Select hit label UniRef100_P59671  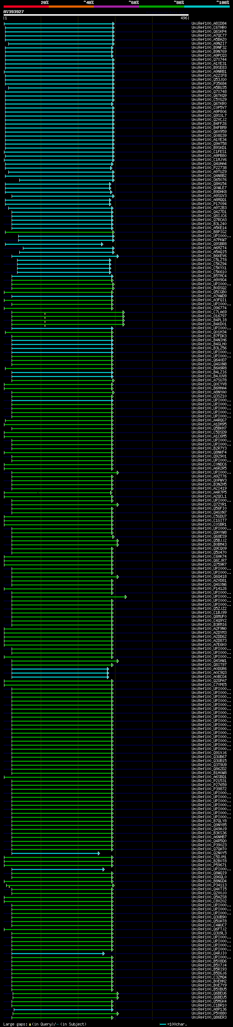(x=209, y=865)
